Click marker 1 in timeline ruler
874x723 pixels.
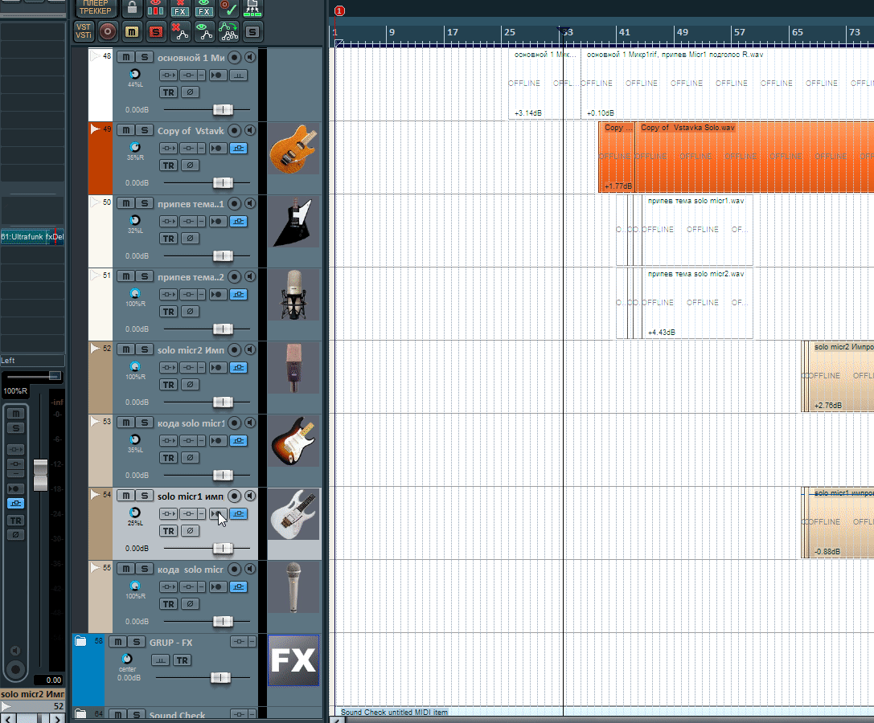[339, 10]
